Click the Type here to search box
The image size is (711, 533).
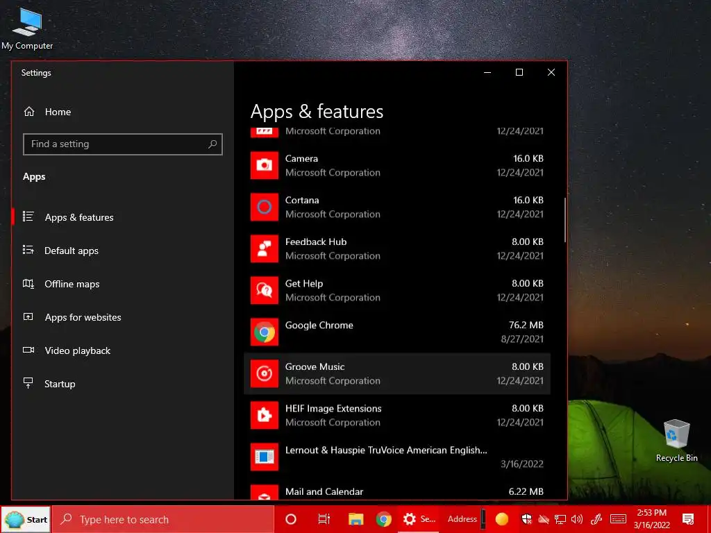click(x=163, y=519)
